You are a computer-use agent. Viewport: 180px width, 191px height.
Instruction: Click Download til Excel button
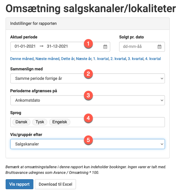[x=55, y=184]
